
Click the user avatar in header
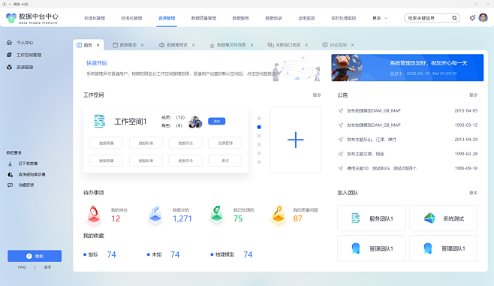tap(483, 18)
